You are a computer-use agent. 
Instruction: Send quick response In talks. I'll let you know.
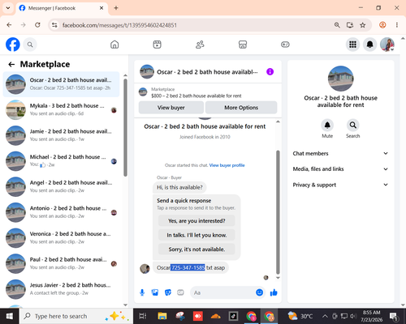(x=197, y=235)
